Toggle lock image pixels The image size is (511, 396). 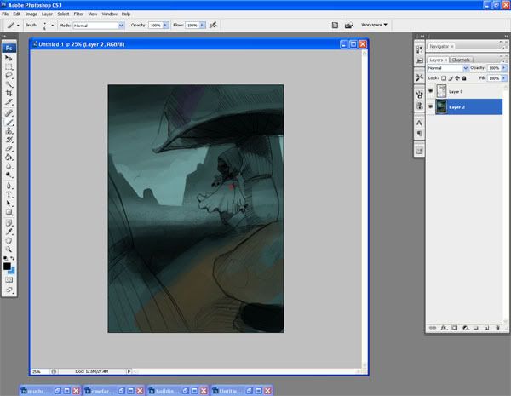point(451,78)
